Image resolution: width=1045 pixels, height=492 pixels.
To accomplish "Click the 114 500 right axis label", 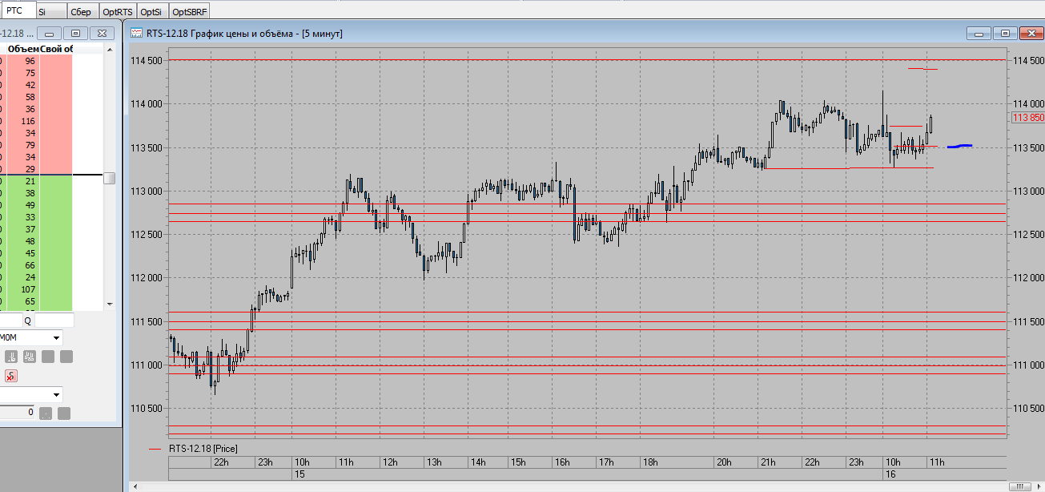I will 1027,61.
